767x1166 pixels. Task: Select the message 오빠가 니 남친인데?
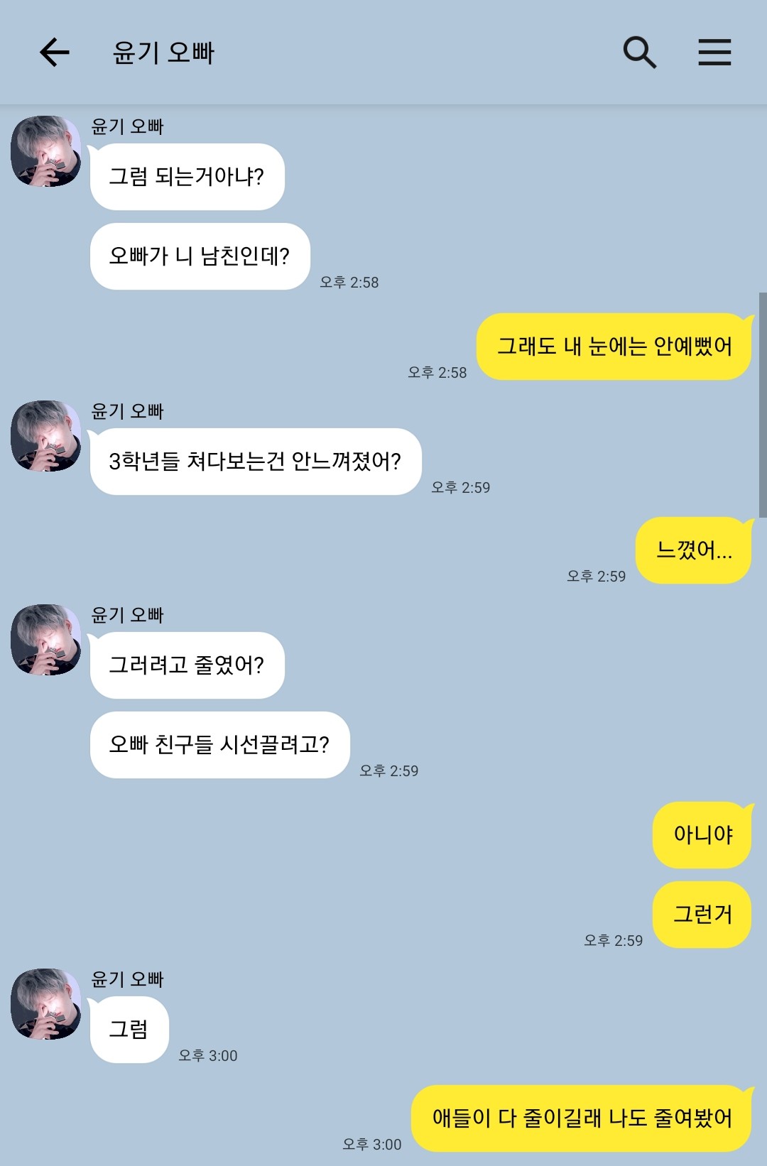tap(200, 256)
